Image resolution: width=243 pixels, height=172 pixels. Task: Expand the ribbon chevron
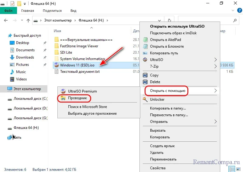(x=233, y=11)
